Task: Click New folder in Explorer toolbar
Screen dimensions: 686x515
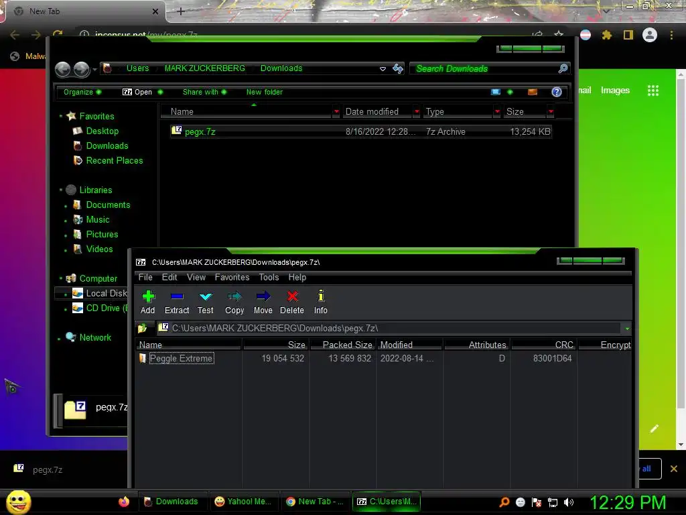Action: [264, 92]
